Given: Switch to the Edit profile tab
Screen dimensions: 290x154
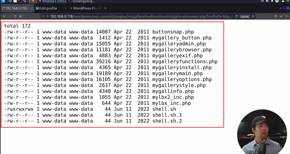Looking at the screenshot, I should point(48,8).
